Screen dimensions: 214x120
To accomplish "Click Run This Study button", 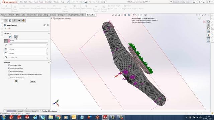I will (x=75, y=7).
